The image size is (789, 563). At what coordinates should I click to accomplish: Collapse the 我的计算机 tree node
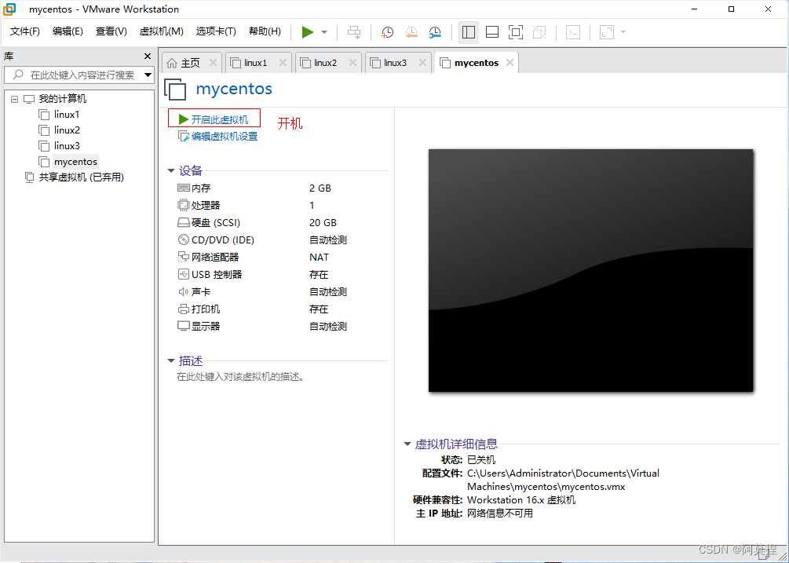[15, 99]
